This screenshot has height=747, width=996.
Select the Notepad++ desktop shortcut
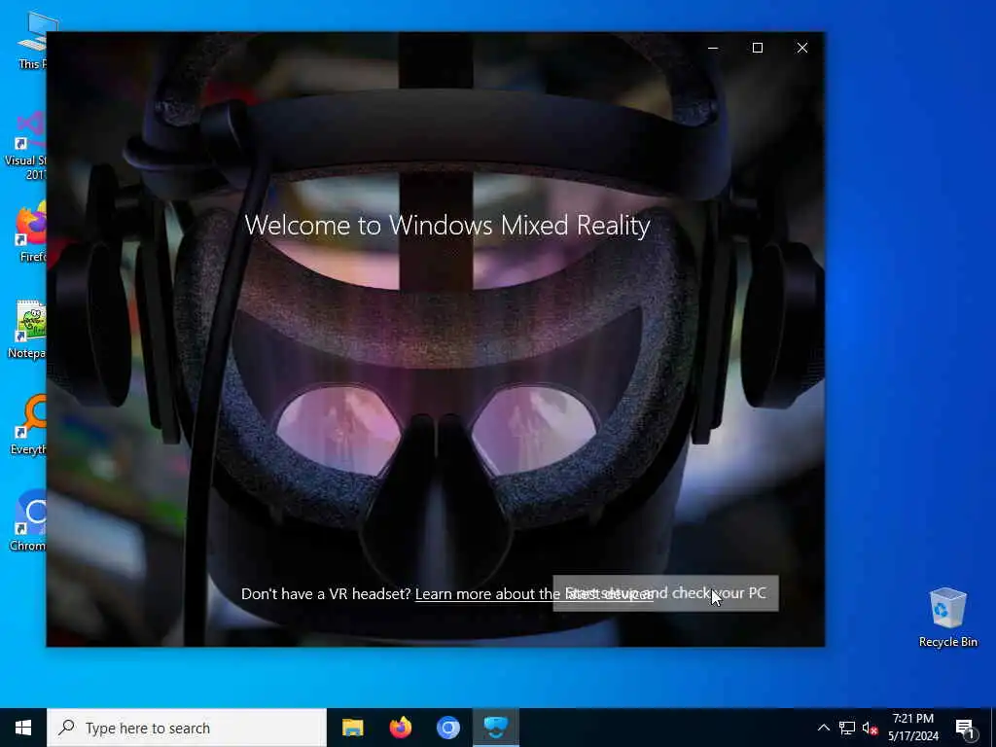(28, 329)
